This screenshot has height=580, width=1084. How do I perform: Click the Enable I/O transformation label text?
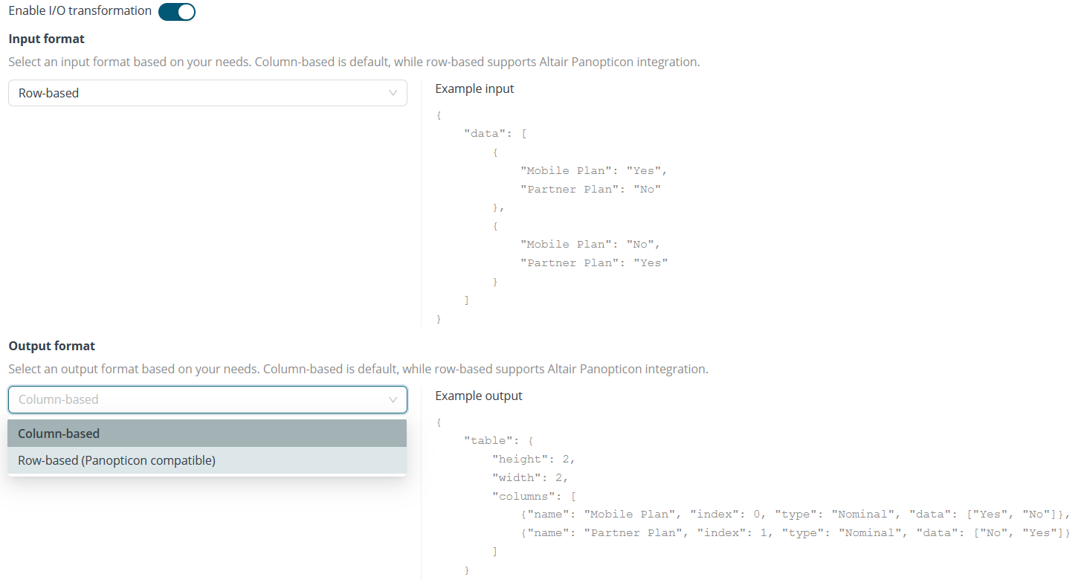tap(77, 10)
